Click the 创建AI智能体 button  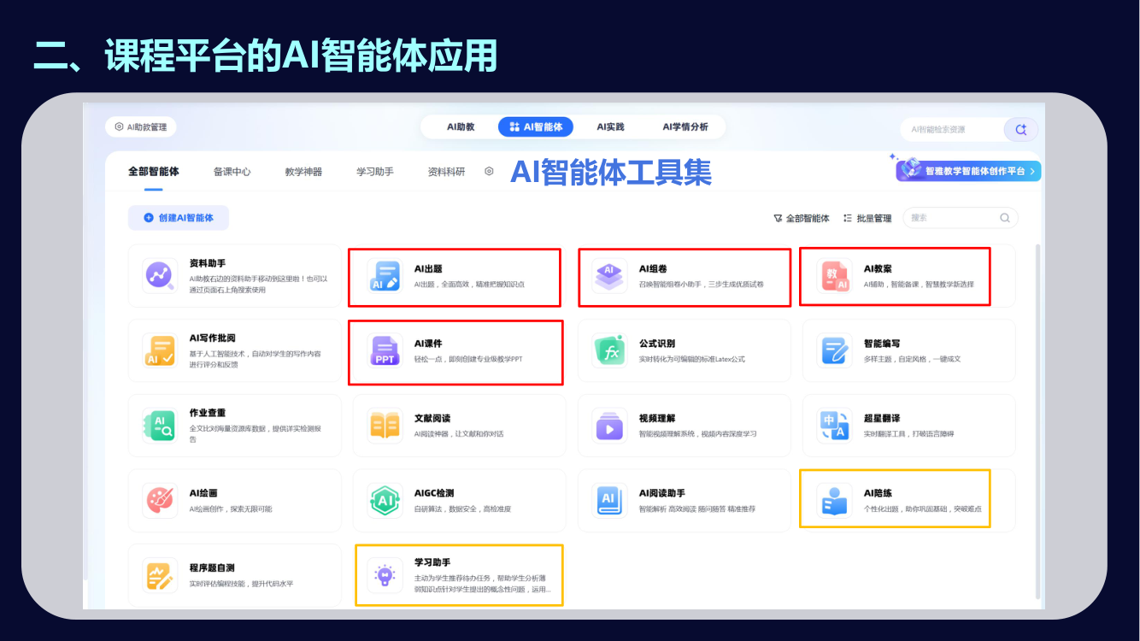click(x=179, y=218)
